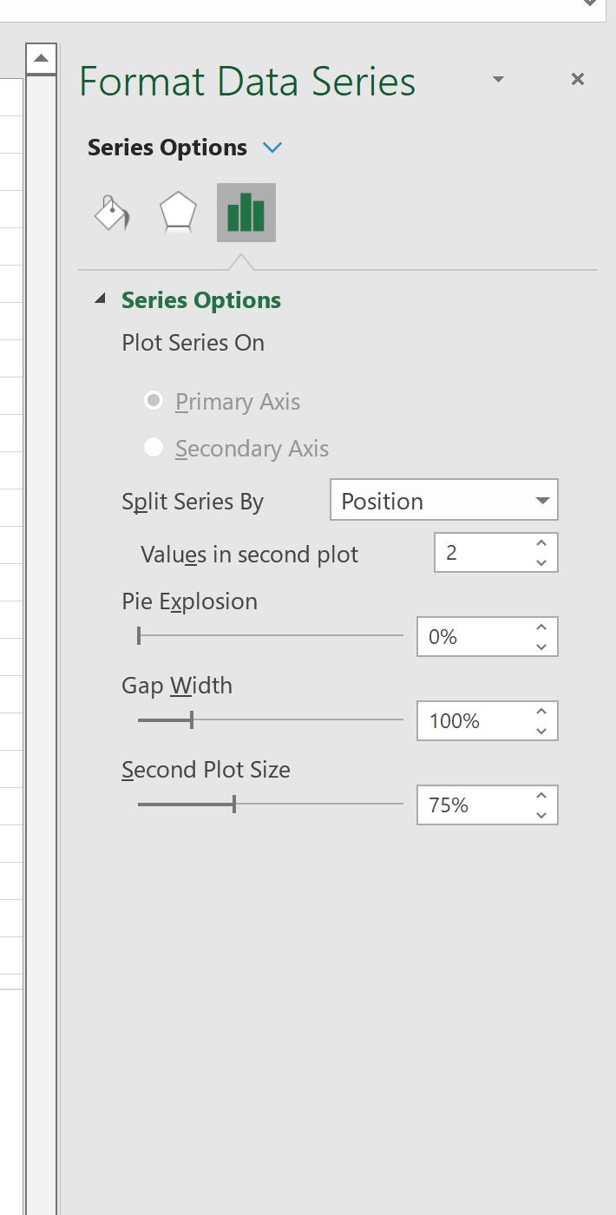Select the Secondary Axis radio button
This screenshot has height=1215, width=616.
154,447
